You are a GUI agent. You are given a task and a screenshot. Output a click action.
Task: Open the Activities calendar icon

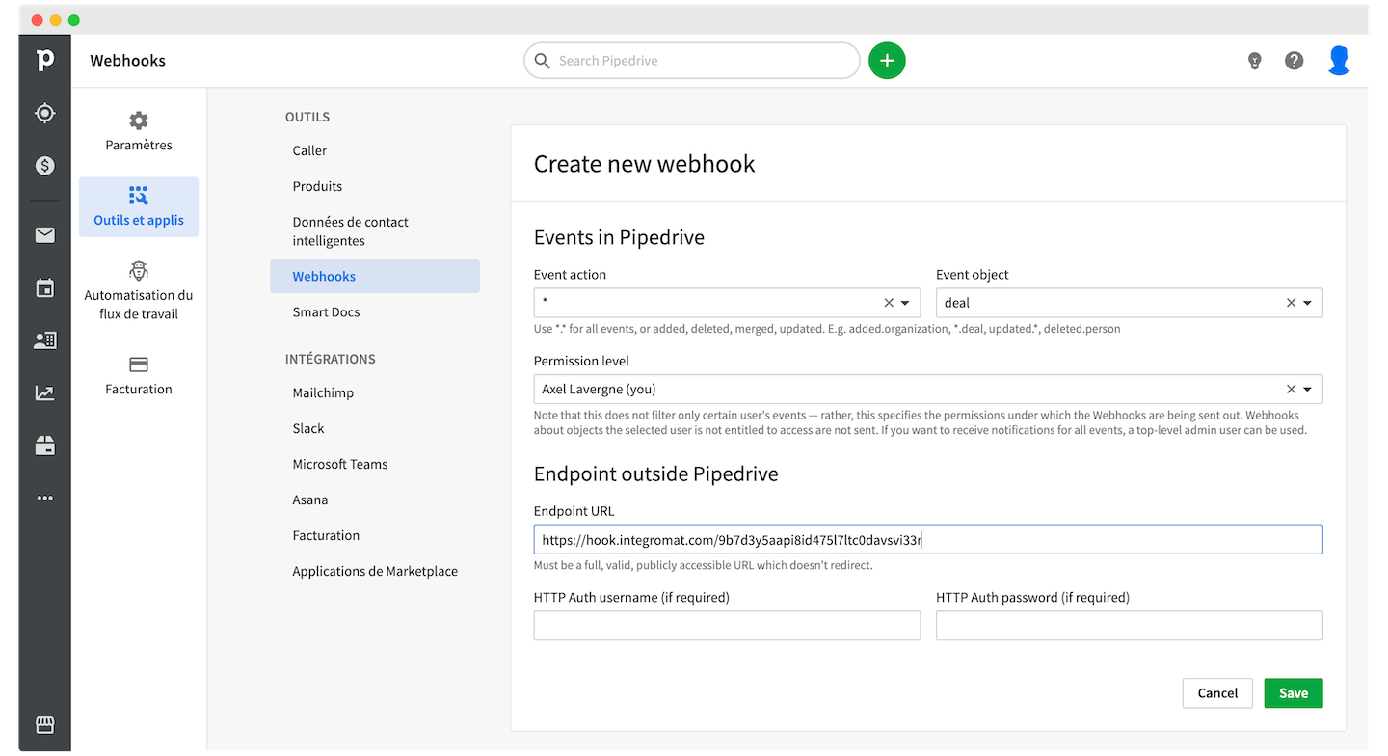point(44,287)
